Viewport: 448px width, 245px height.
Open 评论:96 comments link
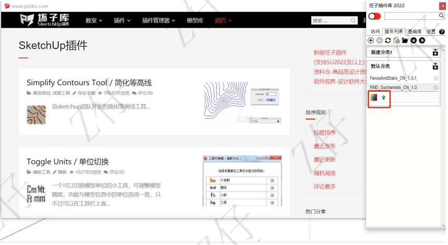[145, 93]
